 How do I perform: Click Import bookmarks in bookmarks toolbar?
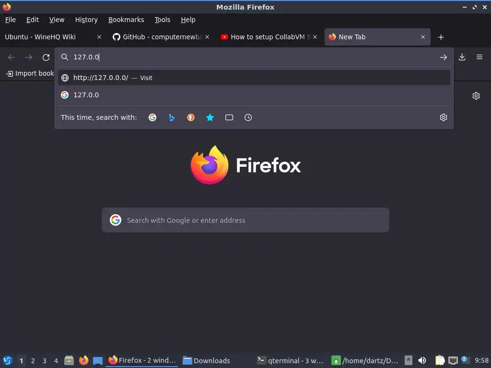tap(30, 73)
